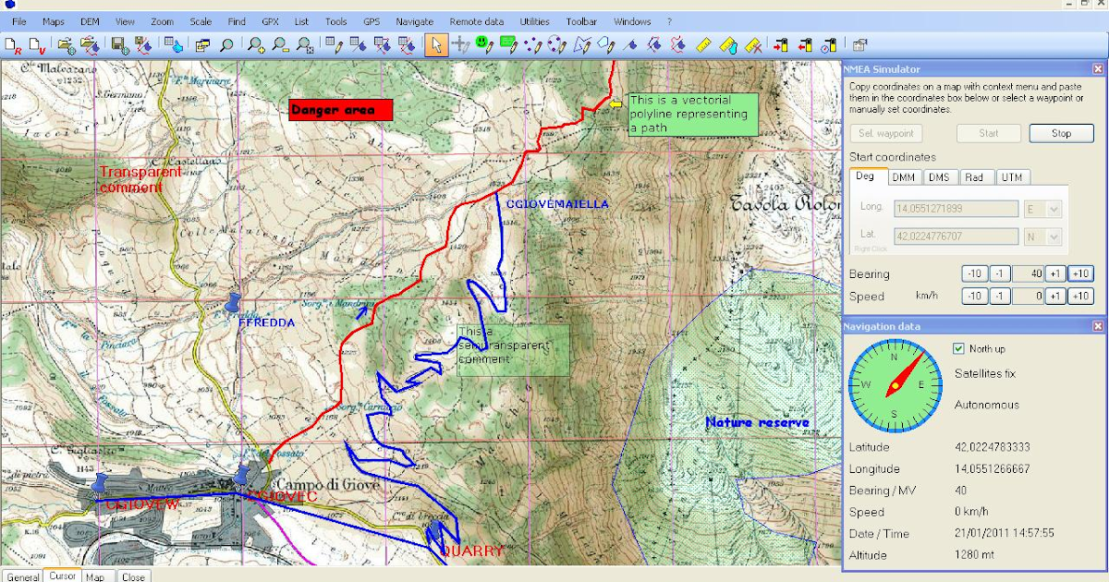Close the Navigation data panel
This screenshot has width=1109, height=582.
tap(1098, 326)
